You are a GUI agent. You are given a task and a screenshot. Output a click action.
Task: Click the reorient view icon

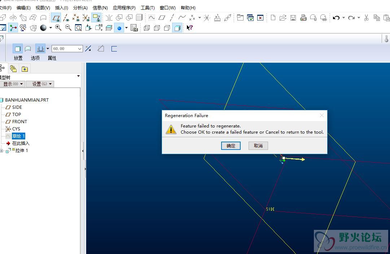tap(88, 28)
